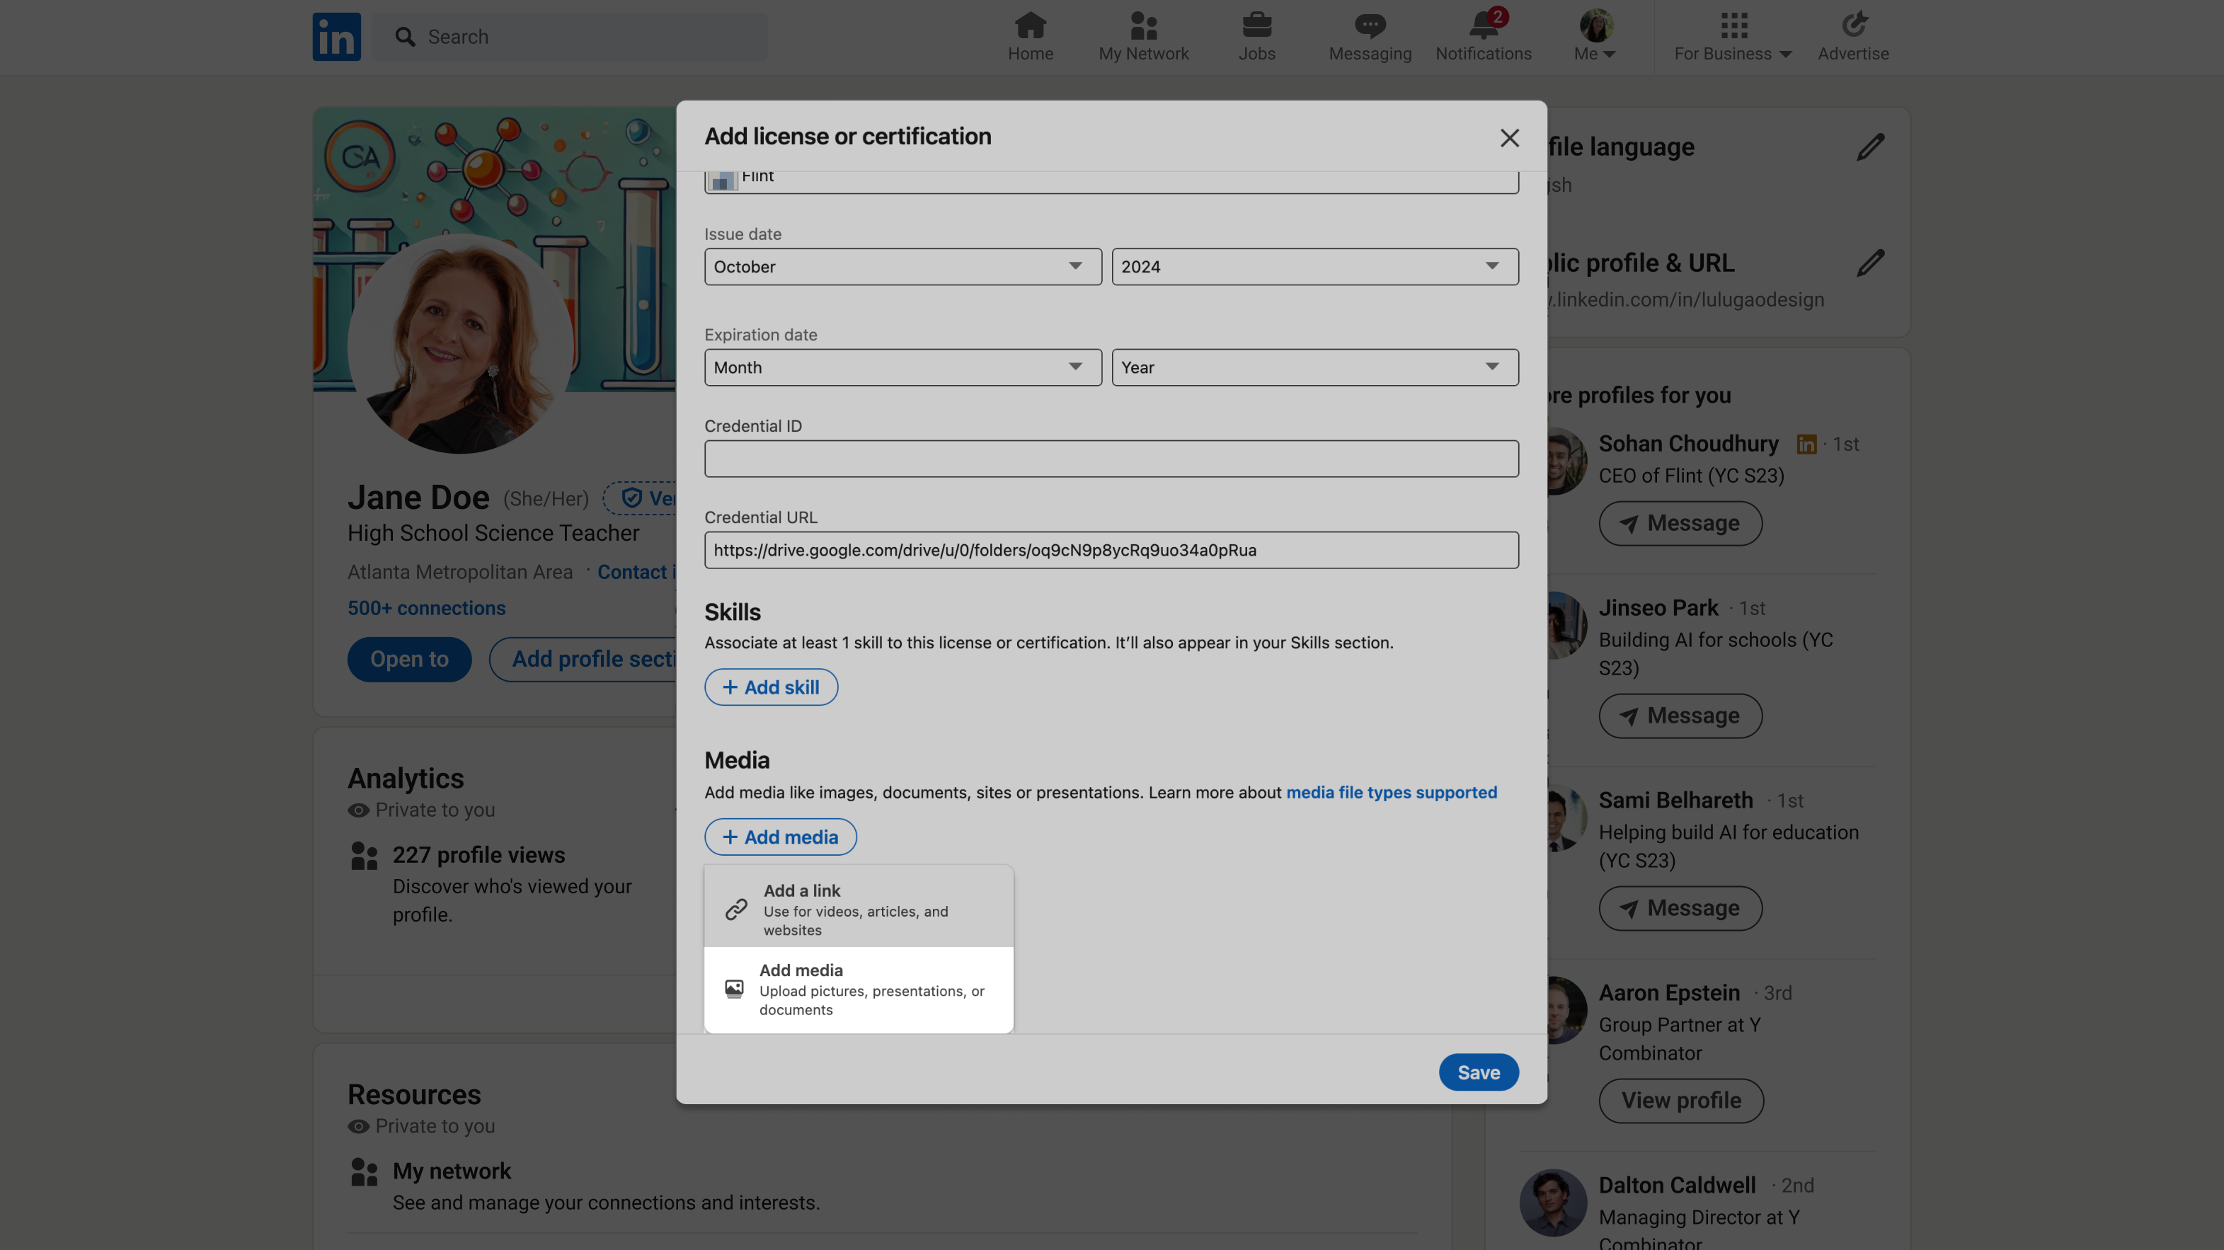Open Dalton Caldwell's profile photo

(1552, 1203)
